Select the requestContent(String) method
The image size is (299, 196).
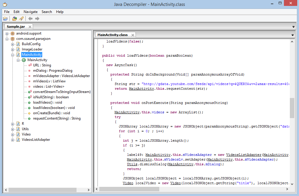(57, 118)
